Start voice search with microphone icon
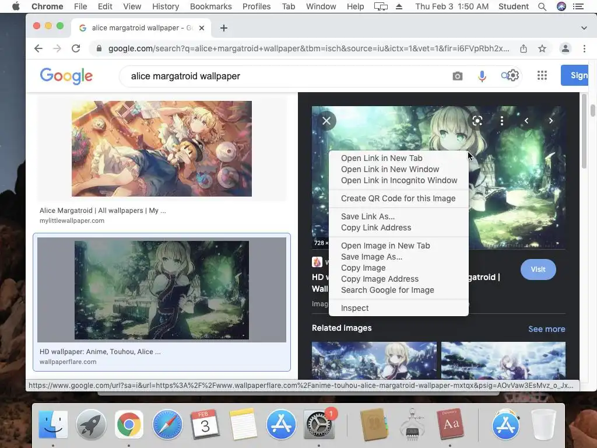Image resolution: width=597 pixels, height=448 pixels. click(x=482, y=76)
